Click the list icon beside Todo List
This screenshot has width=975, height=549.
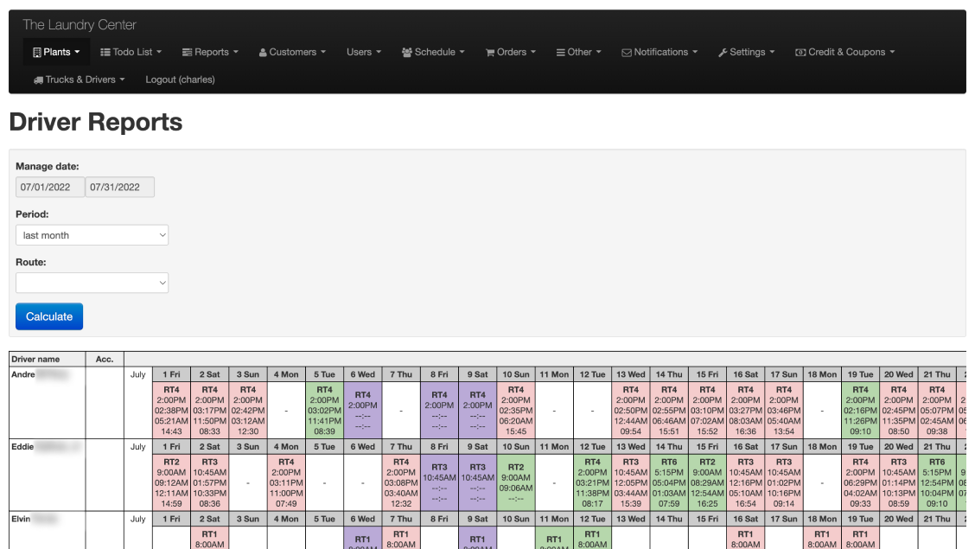pyautogui.click(x=105, y=52)
